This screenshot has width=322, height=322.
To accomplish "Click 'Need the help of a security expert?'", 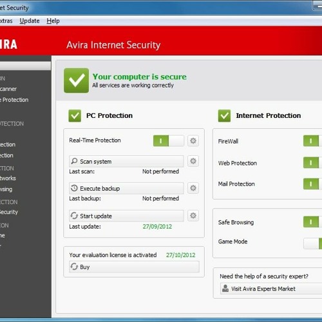I will coord(264,276).
